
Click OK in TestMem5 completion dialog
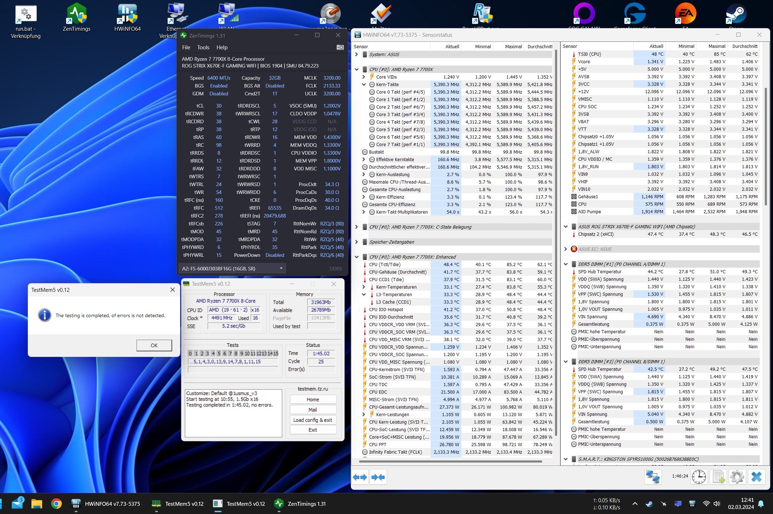pyautogui.click(x=154, y=345)
